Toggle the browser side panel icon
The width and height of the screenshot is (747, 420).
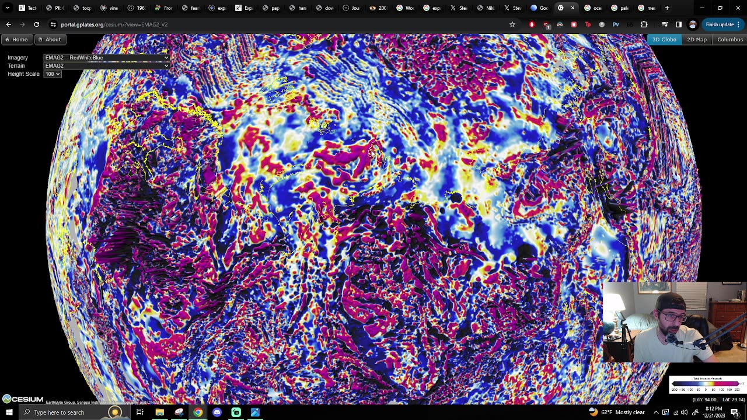point(679,24)
